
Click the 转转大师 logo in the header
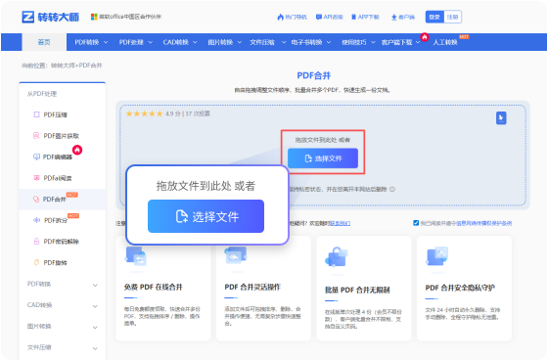tap(51, 17)
